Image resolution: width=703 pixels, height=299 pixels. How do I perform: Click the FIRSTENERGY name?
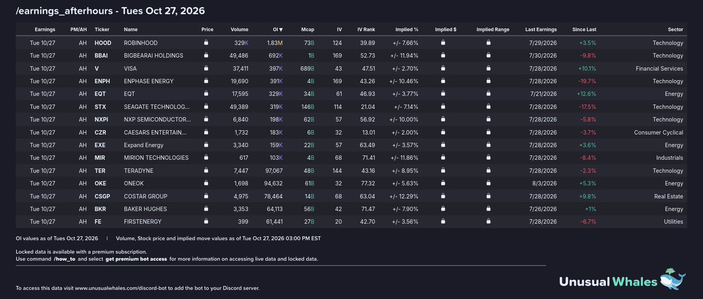144,222
